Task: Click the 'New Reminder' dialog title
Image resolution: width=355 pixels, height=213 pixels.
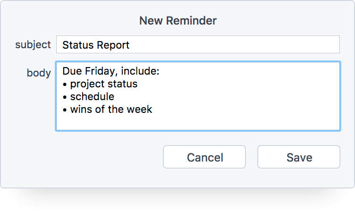Action: pos(177,21)
